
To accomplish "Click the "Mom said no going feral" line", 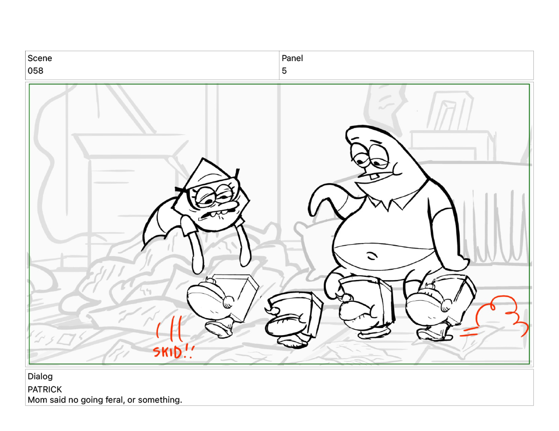I will [105, 400].
